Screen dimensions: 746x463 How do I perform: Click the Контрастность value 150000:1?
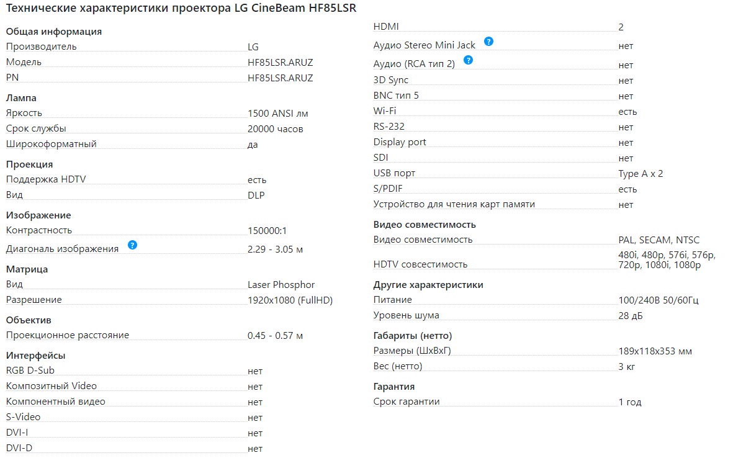(267, 231)
